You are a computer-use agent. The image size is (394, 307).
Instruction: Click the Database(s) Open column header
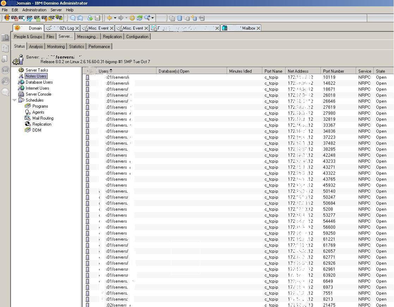tap(192, 71)
